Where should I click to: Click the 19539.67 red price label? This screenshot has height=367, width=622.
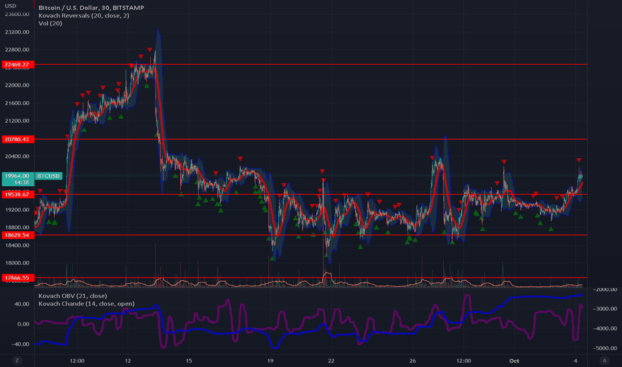point(17,194)
